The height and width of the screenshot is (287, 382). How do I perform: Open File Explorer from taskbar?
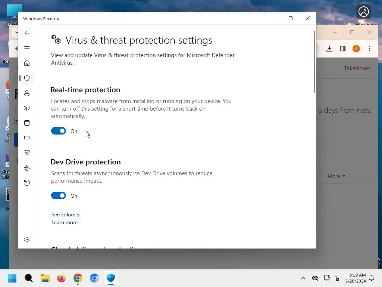(45, 278)
